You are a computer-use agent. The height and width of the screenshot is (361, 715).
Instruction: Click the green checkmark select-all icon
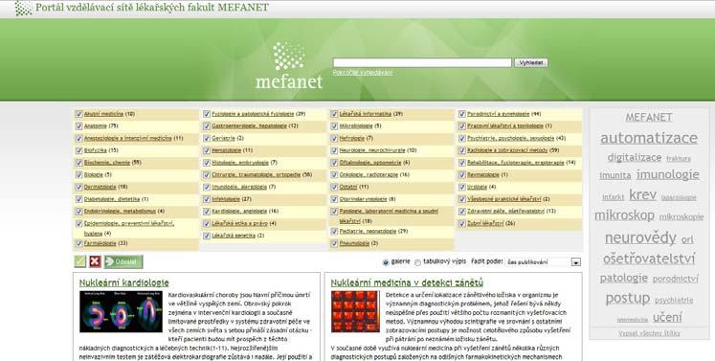pos(80,261)
